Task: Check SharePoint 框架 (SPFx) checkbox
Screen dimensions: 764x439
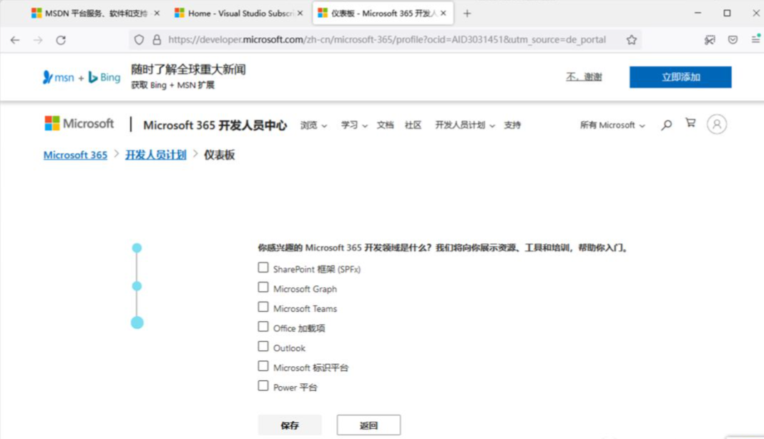Action: tap(263, 267)
